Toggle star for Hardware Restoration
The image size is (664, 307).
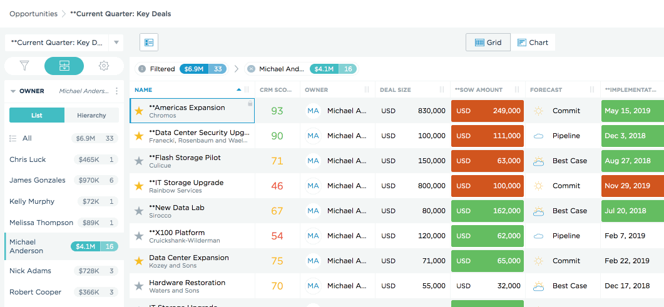(x=139, y=286)
